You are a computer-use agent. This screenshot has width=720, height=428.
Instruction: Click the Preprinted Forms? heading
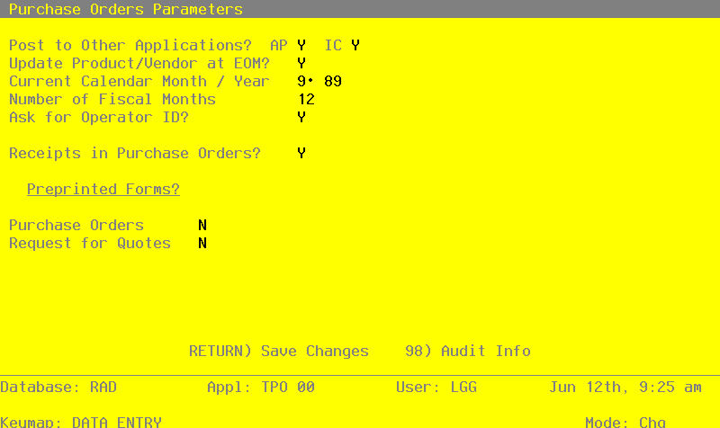103,189
